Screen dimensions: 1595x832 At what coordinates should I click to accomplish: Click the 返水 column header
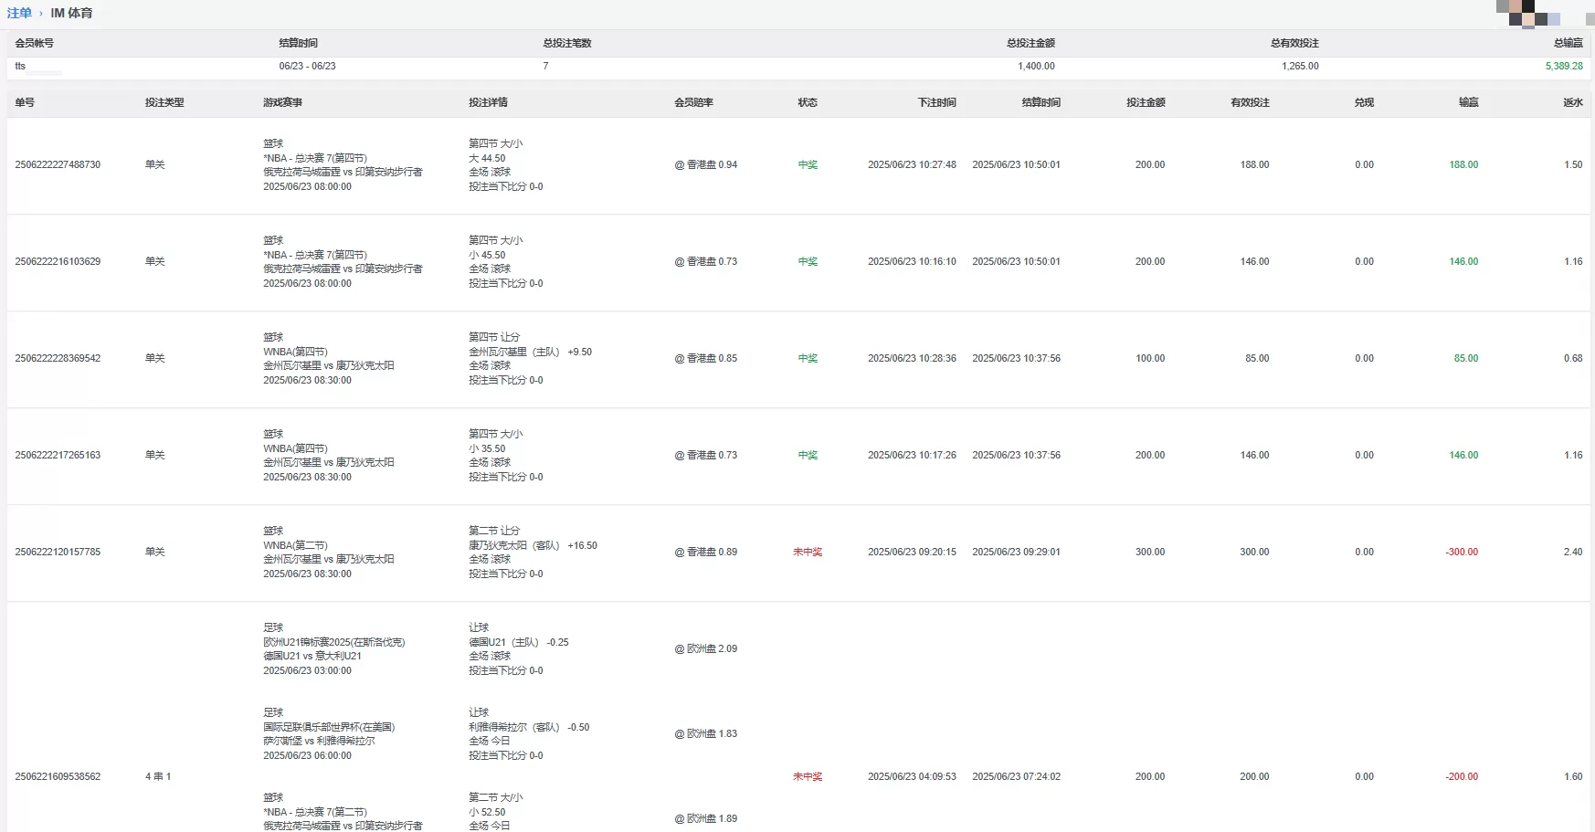(x=1573, y=102)
